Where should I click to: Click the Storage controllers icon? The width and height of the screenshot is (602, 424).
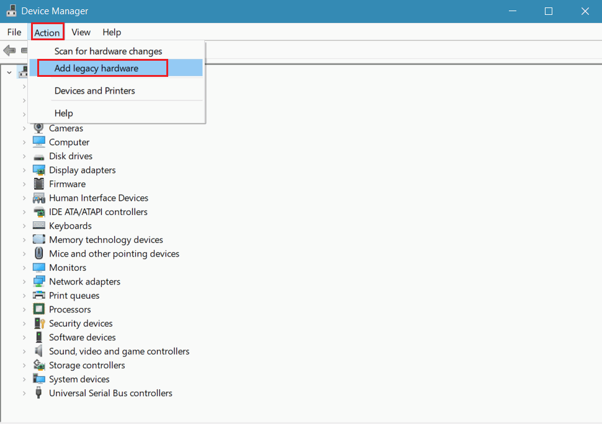38,365
